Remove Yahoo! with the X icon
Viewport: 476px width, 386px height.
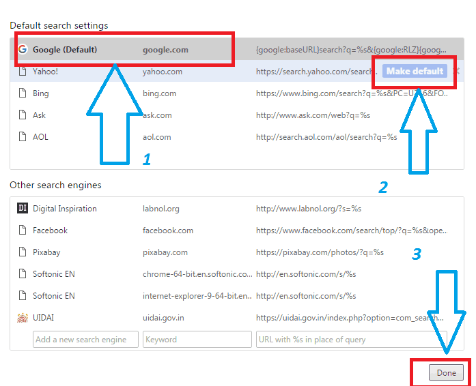click(x=456, y=71)
